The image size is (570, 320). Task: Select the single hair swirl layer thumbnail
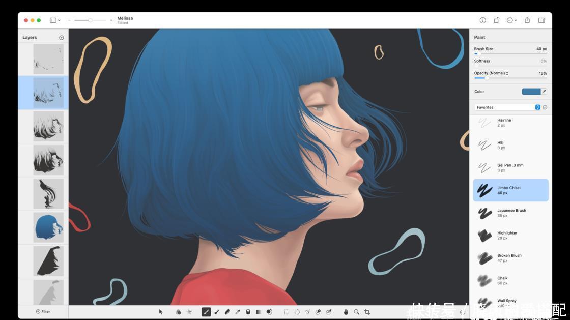pos(48,194)
